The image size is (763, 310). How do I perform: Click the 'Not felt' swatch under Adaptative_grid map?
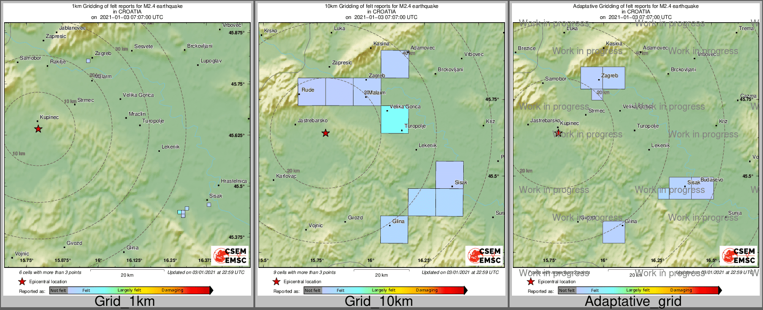pyautogui.click(x=567, y=290)
